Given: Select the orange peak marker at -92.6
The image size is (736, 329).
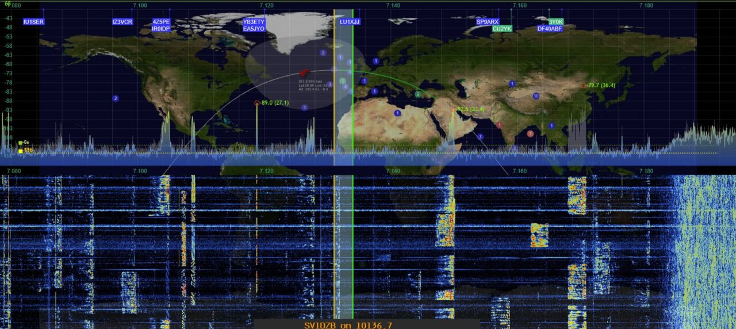Looking at the screenshot, I should tap(453, 109).
